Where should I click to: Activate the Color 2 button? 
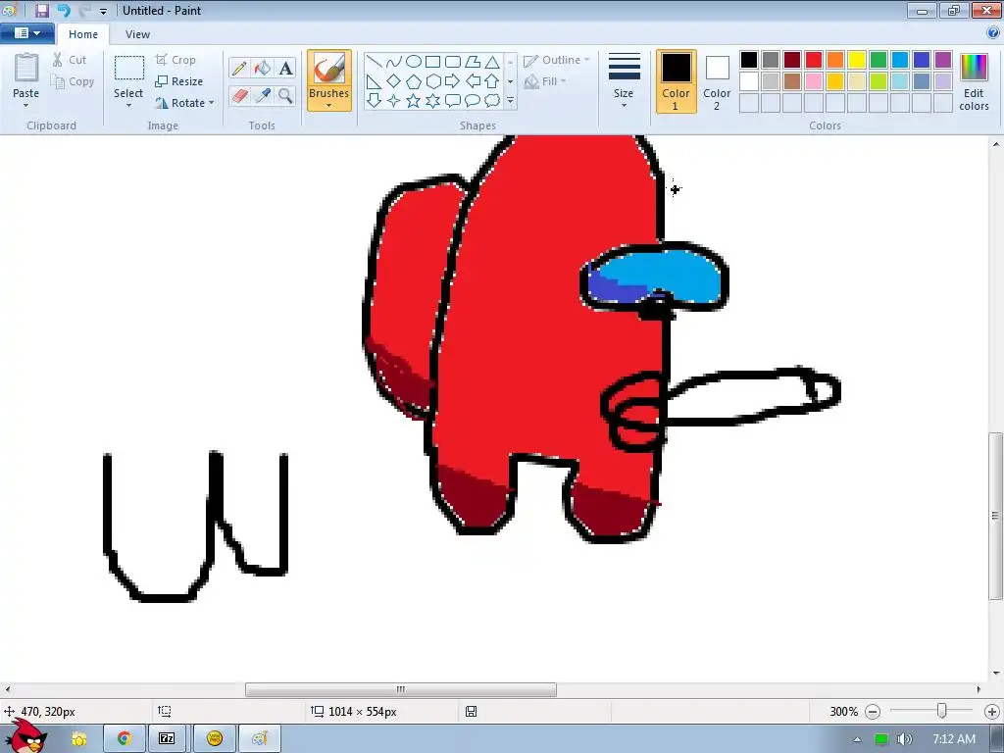pos(717,81)
